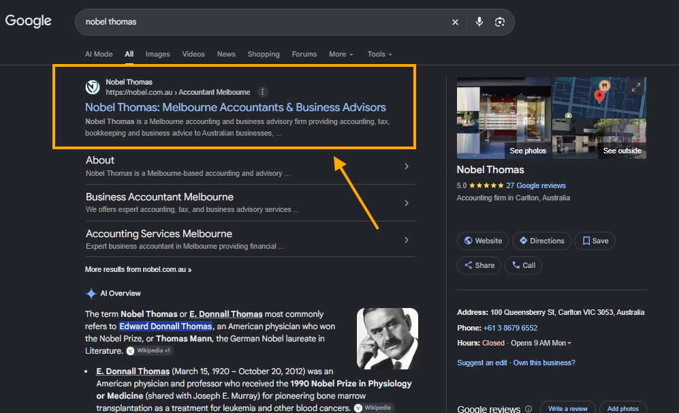The width and height of the screenshot is (679, 413).
Task: Start voice search with microphone icon
Action: 479,22
